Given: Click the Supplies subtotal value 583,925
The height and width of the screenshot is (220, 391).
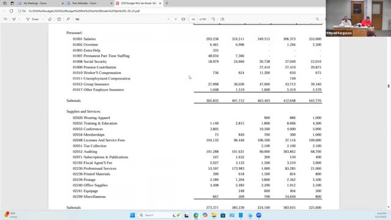Looking at the screenshot, I should point(289,208).
